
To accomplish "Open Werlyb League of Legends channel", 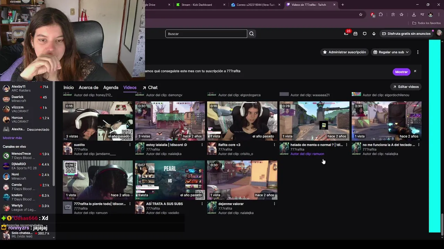I will pyautogui.click(x=26, y=207).
